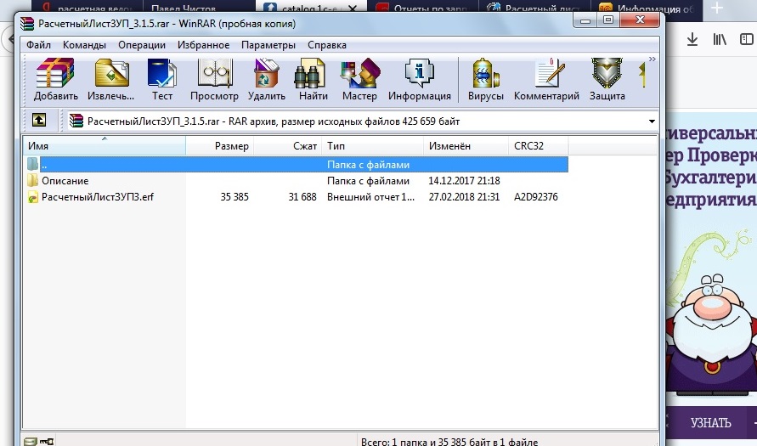Open a new browser tab with plus
Image resolution: width=757 pixels, height=446 pixels.
pos(717,8)
